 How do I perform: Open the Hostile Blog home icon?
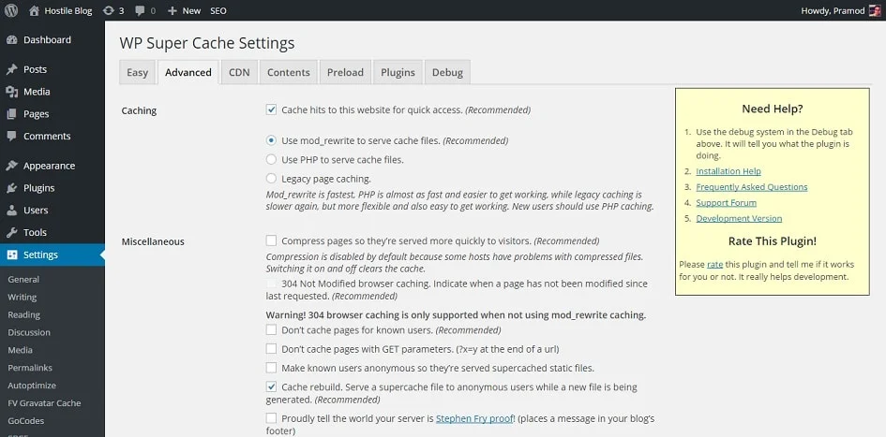tap(34, 10)
